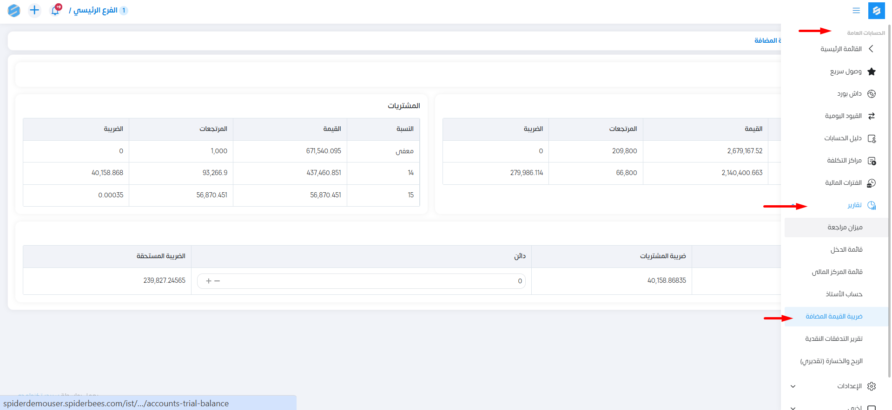Viewport: 892px width, 410px height.
Task: Open ميزان مراجعة trial balance report
Action: (845, 228)
